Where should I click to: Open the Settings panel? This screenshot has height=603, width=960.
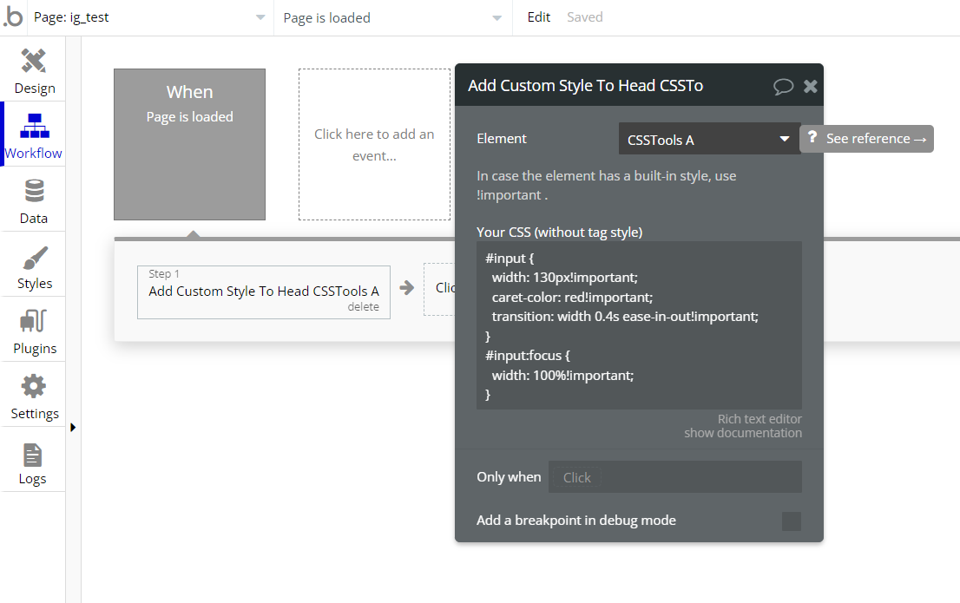33,395
